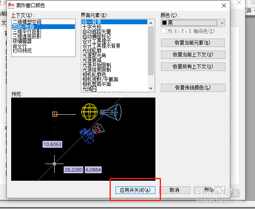Viewport: 255px width, 209px height.
Task: Click the 28.2280 value in preview
Action: coord(73,170)
